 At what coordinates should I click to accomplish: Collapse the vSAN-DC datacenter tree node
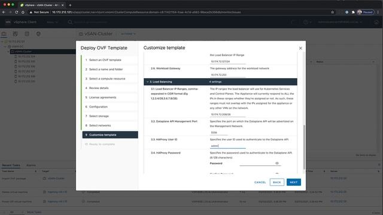(x=5, y=47)
